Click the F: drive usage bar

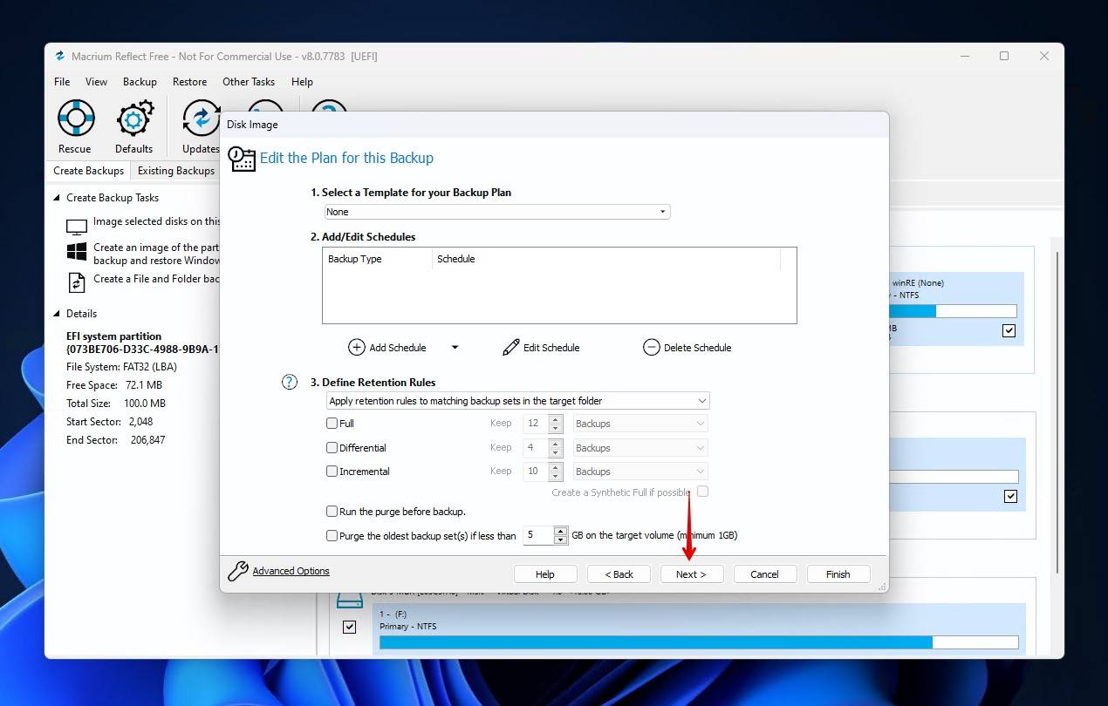698,642
